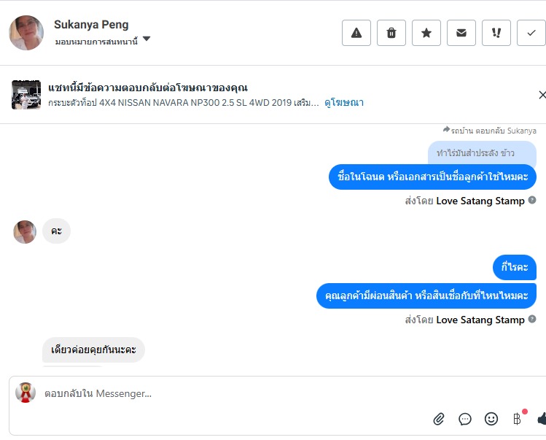This screenshot has width=546, height=440.
Task: Click info icon beside first Love Satang Stamp
Action: (532, 201)
